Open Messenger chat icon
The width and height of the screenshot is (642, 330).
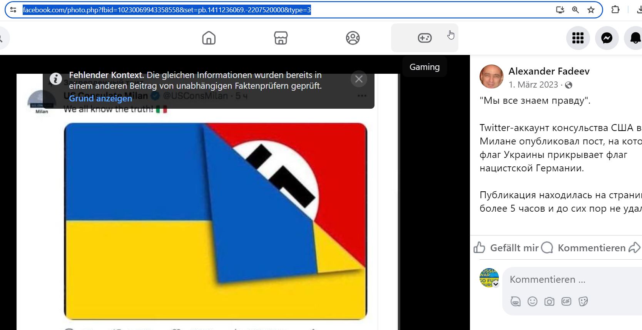pyautogui.click(x=607, y=38)
